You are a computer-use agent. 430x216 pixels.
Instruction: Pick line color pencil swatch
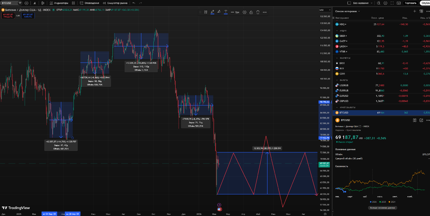(x=212, y=12)
